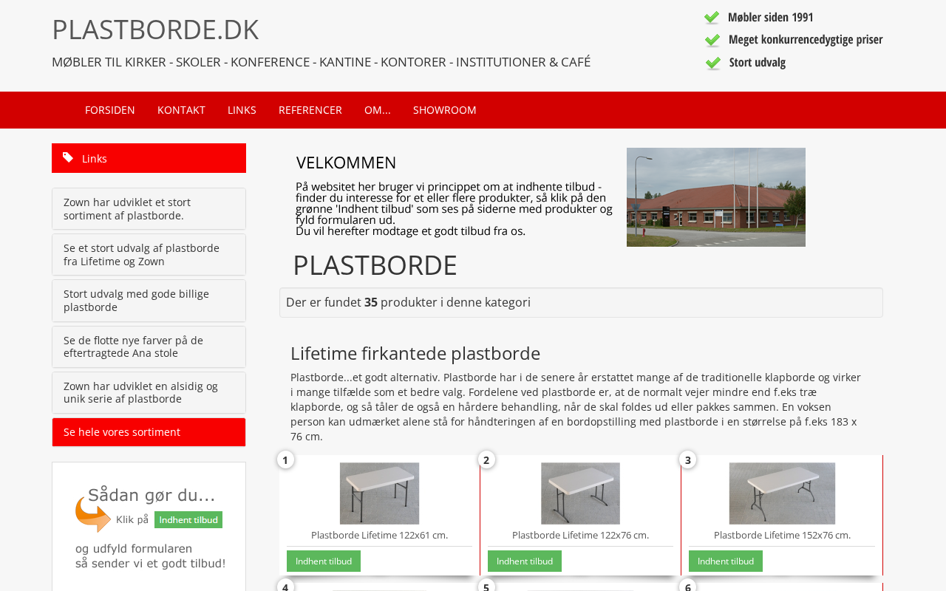The height and width of the screenshot is (591, 946).
Task: Click the PLASTBORDE category heading
Action: click(375, 265)
